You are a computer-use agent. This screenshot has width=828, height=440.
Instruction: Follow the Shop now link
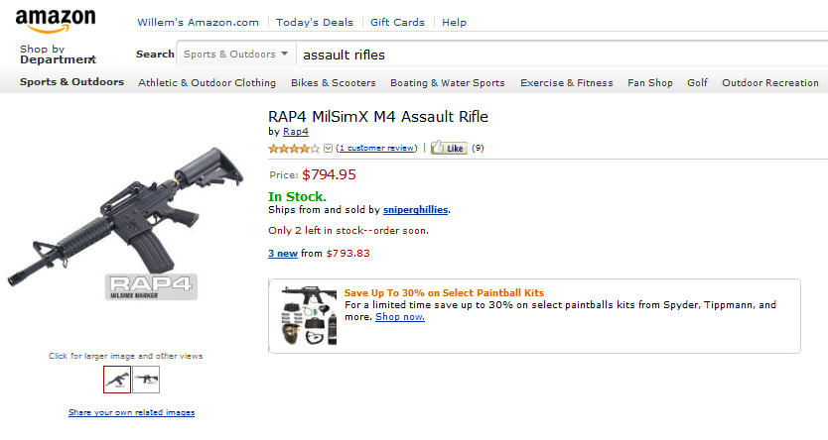pos(400,317)
